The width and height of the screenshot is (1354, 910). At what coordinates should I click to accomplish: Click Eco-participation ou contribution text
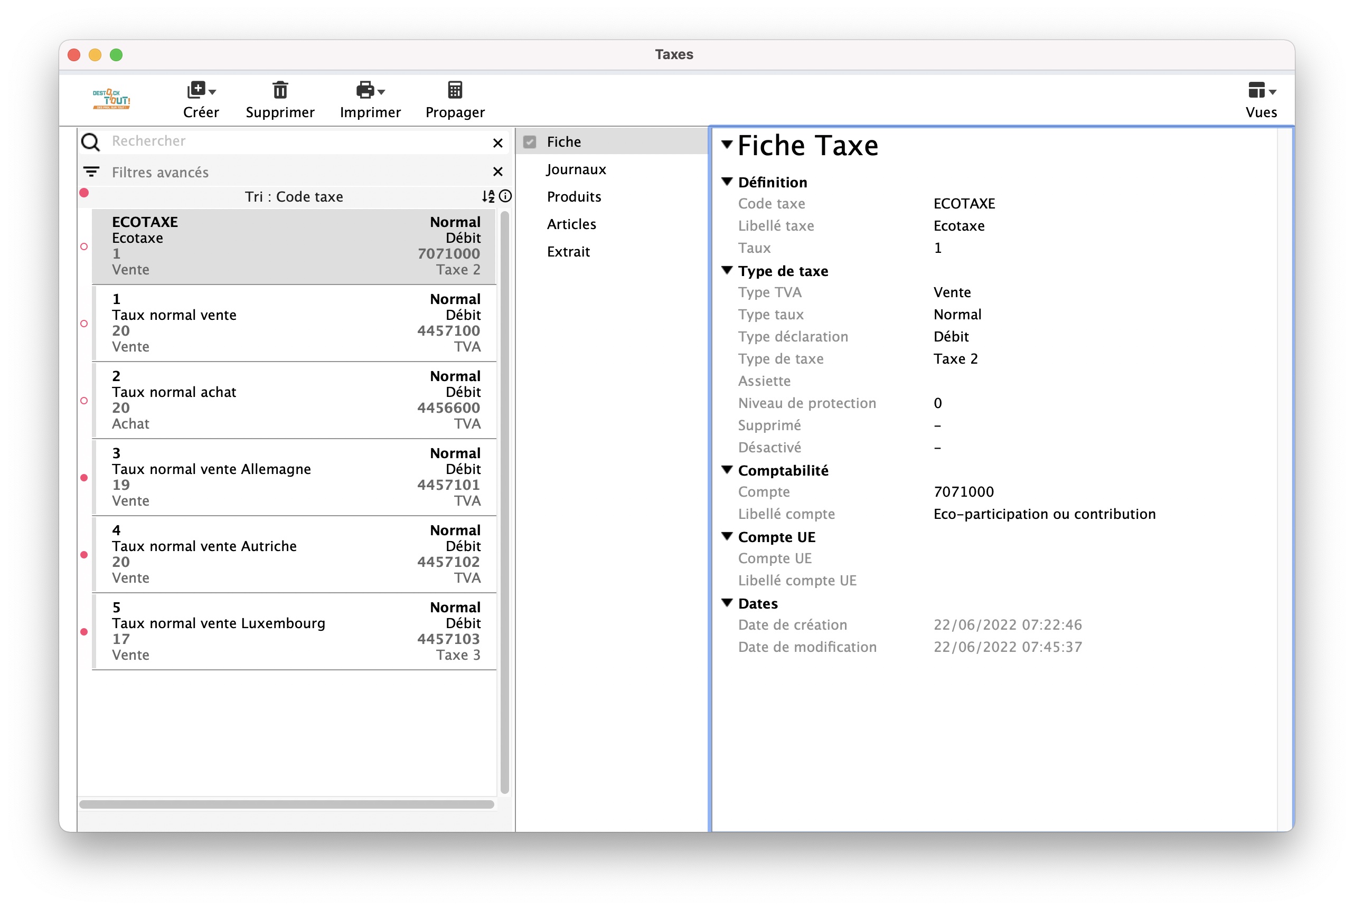1045,514
